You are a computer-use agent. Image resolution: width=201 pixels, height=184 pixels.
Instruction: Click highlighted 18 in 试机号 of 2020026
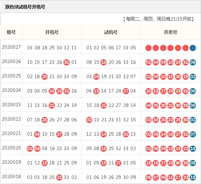coord(104,62)
